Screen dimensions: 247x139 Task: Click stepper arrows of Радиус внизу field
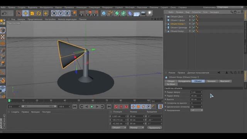pyautogui.click(x=201, y=96)
